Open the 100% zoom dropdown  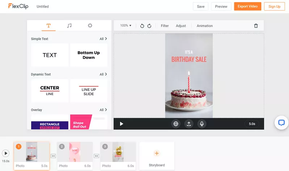[126, 25]
